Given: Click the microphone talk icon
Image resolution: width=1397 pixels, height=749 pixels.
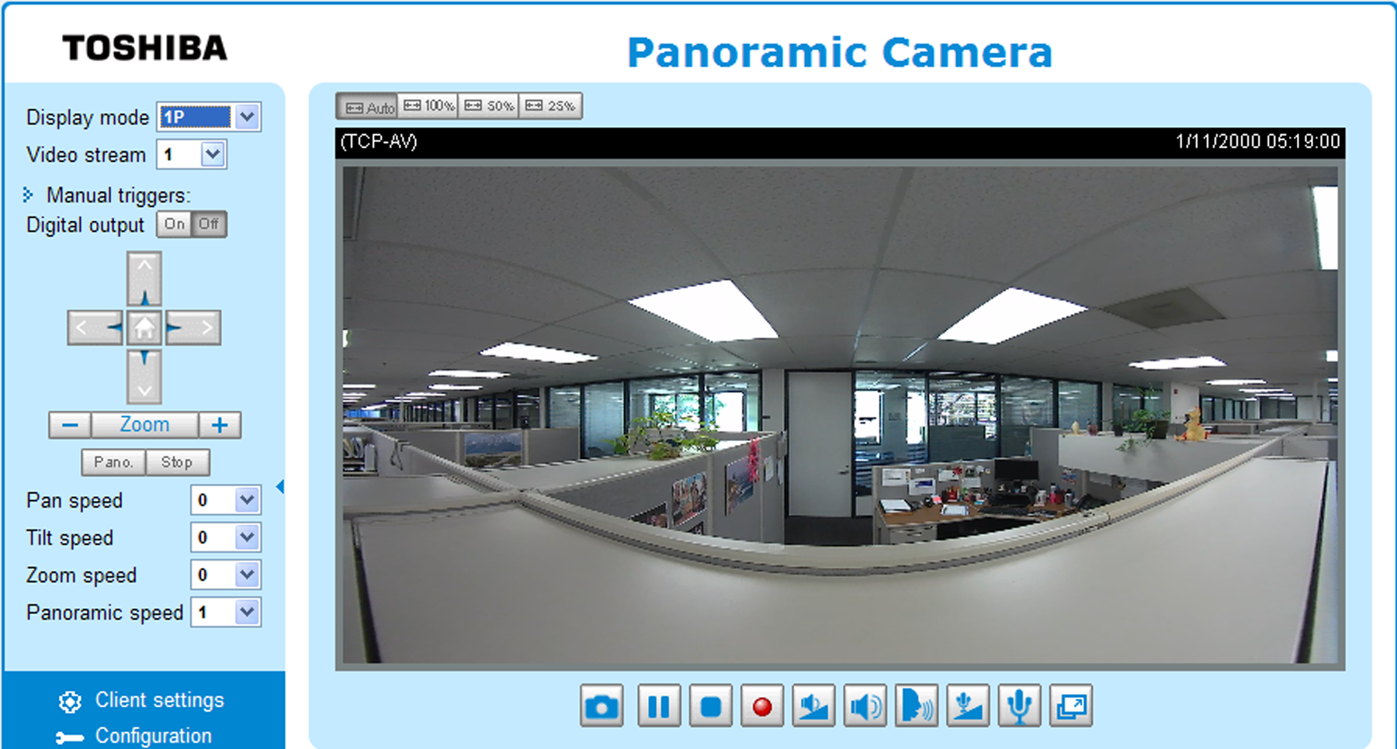Looking at the screenshot, I should tap(1019, 706).
